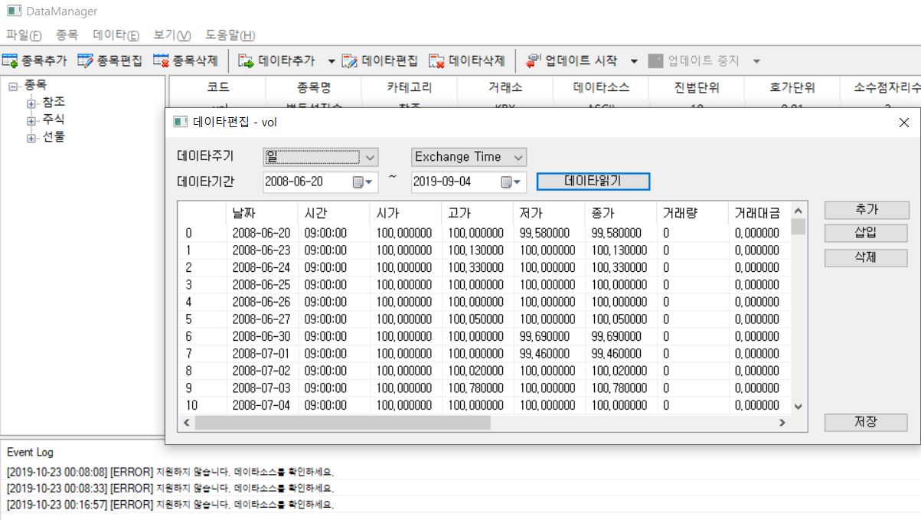The width and height of the screenshot is (921, 520).
Task: Click the 종목삭제 (delete item) toolbar icon
Action: point(161,61)
